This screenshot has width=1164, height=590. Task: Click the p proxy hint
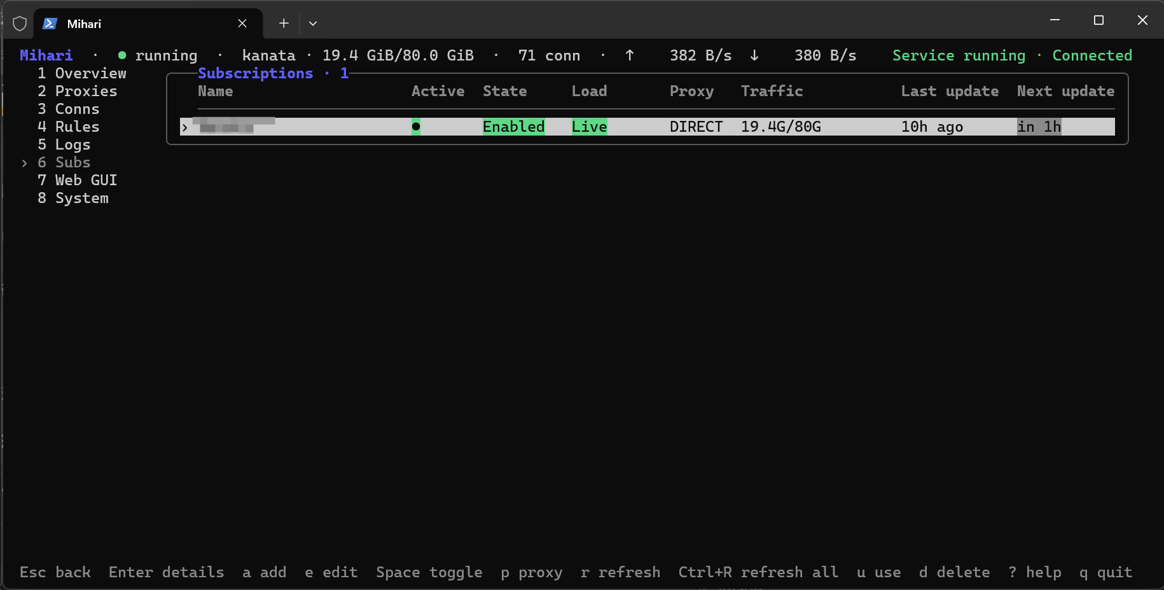532,572
